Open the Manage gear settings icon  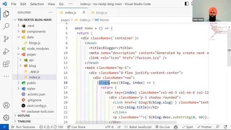click(x=6, y=118)
